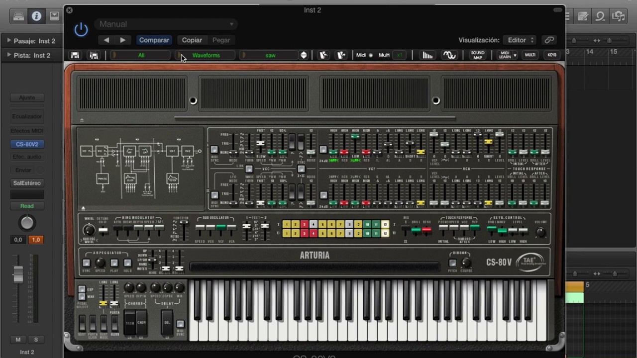Mute channel with the M button
This screenshot has height=358, width=637.
tap(18, 340)
